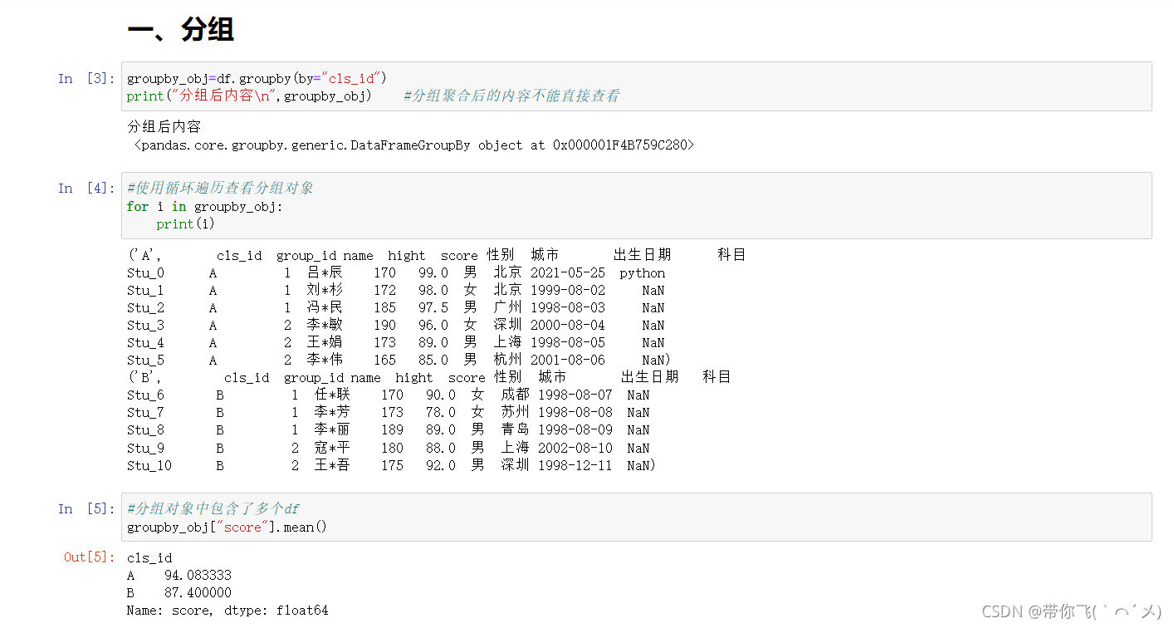Click the date 1999-08-02
Screen dimensions: 1174x628
pyautogui.click(x=569, y=291)
